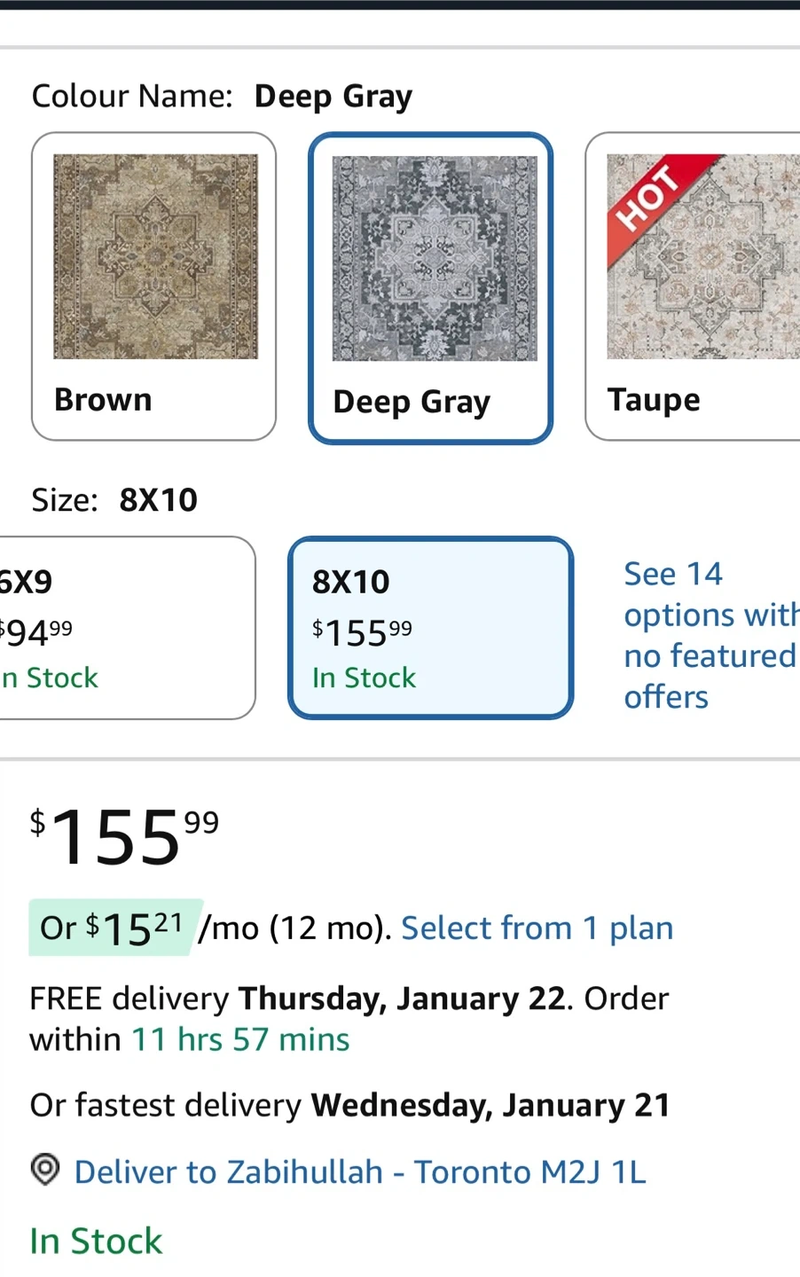This screenshot has width=800, height=1277.
Task: Tap the Colour Name: Deep Gray heading
Action: (x=222, y=96)
